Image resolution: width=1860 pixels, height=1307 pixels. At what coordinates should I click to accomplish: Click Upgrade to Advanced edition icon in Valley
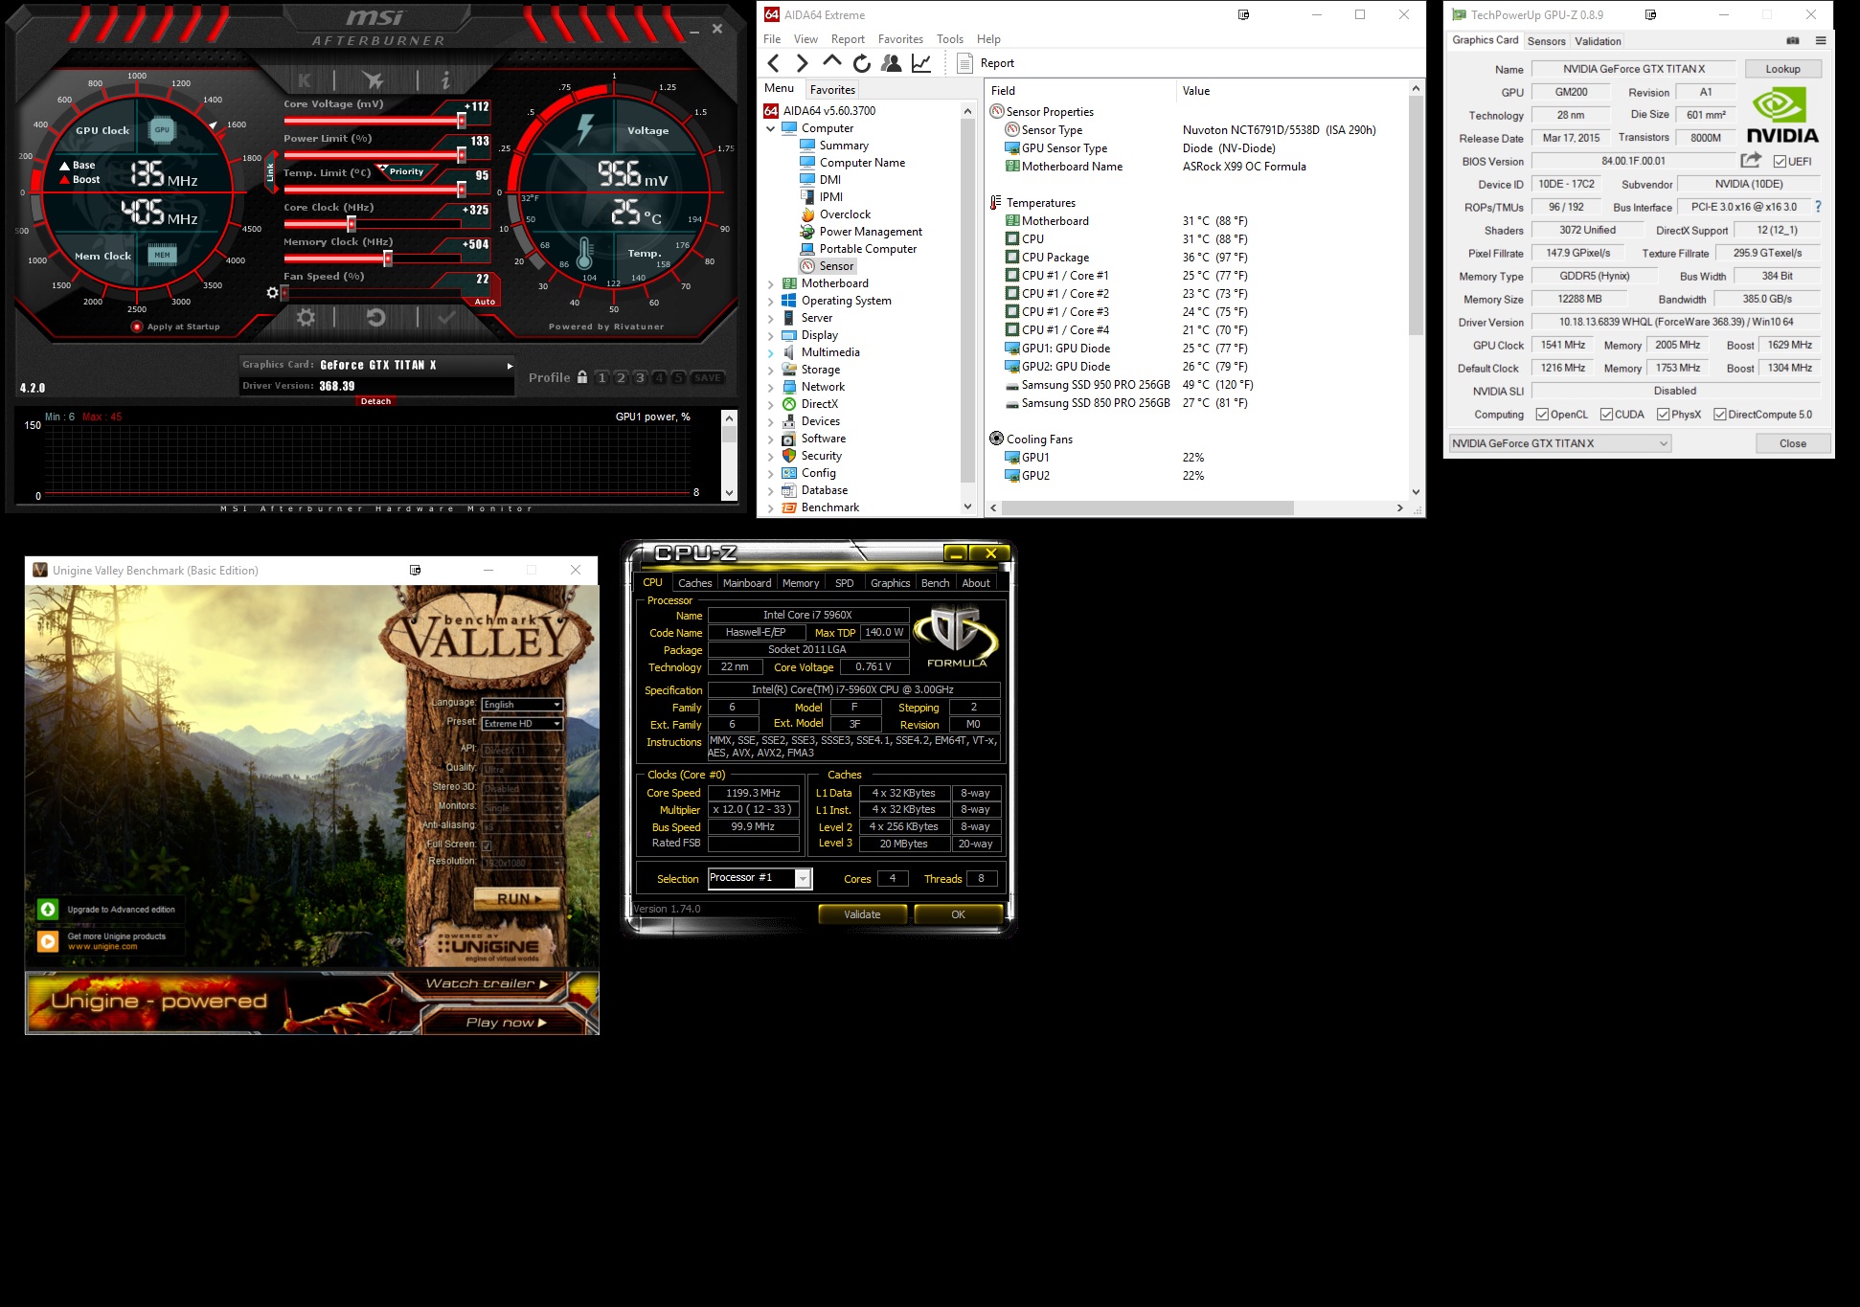48,910
